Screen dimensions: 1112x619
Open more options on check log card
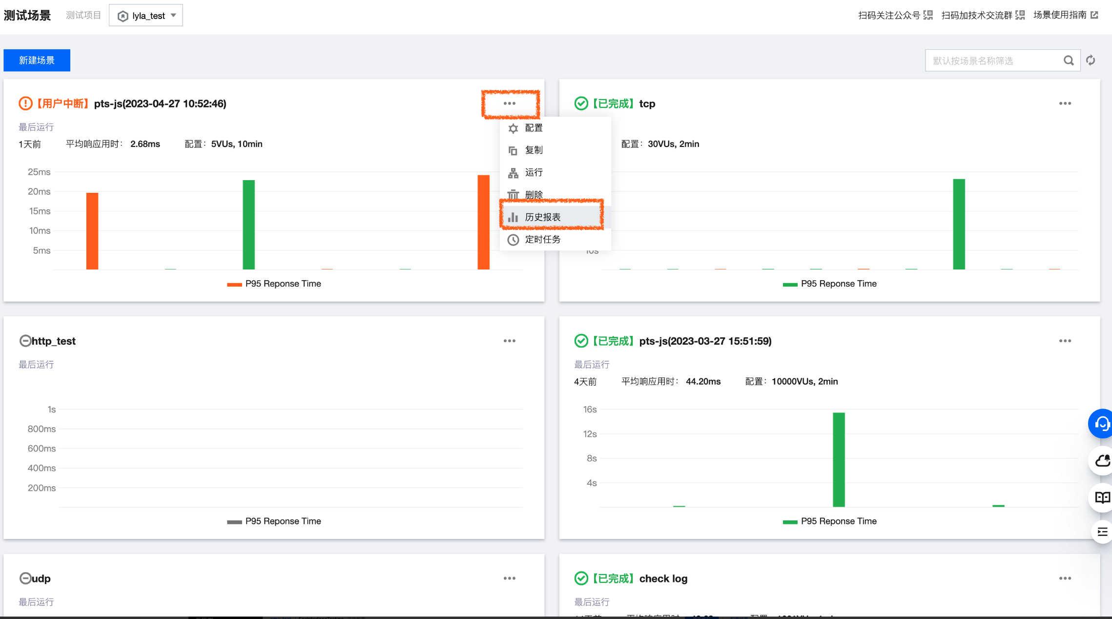tap(1065, 578)
